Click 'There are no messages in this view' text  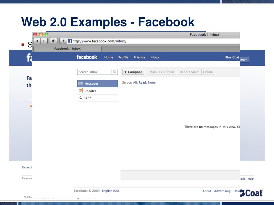click(210, 127)
